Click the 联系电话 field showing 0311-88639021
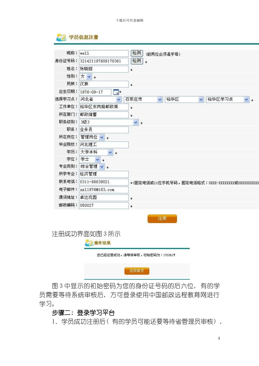 [x=104, y=182]
